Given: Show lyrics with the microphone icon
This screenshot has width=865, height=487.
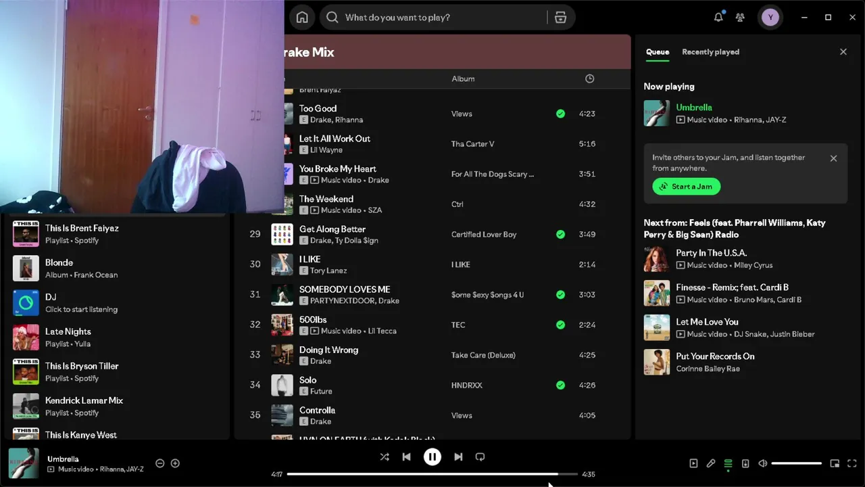Looking at the screenshot, I should pyautogui.click(x=711, y=463).
